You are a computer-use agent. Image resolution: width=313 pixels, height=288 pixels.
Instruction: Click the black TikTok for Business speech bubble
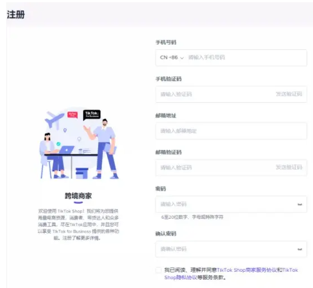pyautogui.click(x=92, y=115)
